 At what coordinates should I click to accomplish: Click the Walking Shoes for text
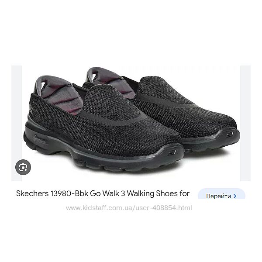tap(158, 193)
